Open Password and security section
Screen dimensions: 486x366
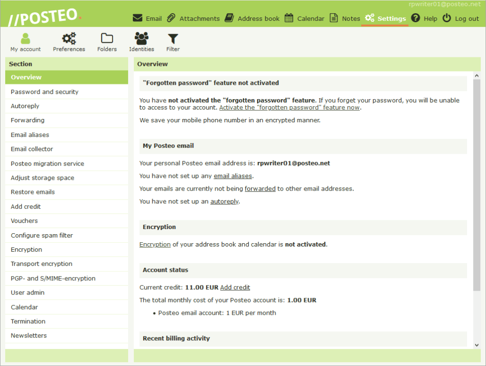point(66,91)
